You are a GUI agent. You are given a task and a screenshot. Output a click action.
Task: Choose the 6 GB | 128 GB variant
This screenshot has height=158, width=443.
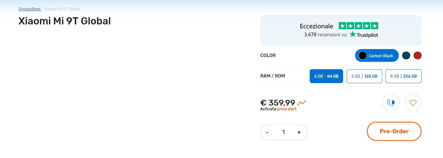[x=364, y=76]
